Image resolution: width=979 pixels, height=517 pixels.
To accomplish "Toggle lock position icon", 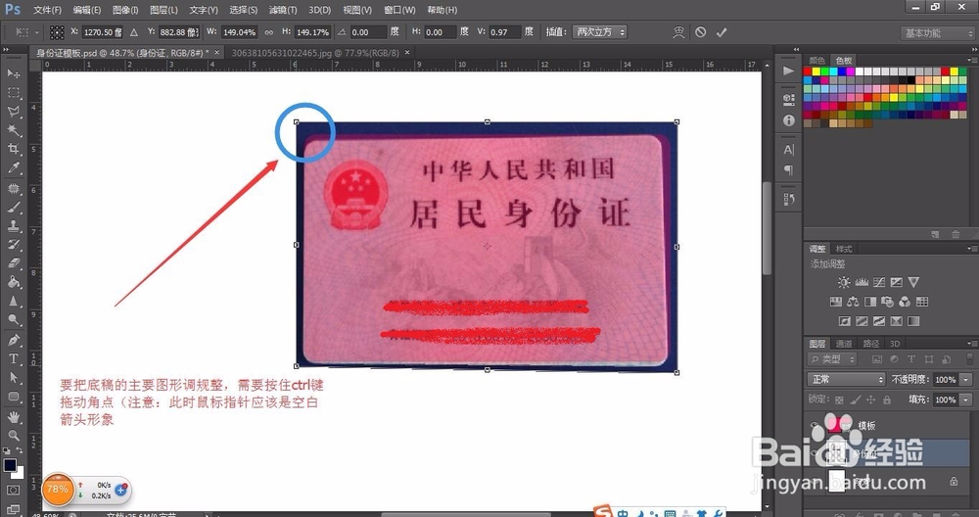I will 870,399.
